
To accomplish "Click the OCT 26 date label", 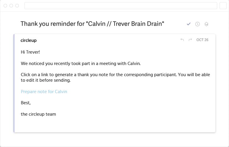I will [202, 40].
